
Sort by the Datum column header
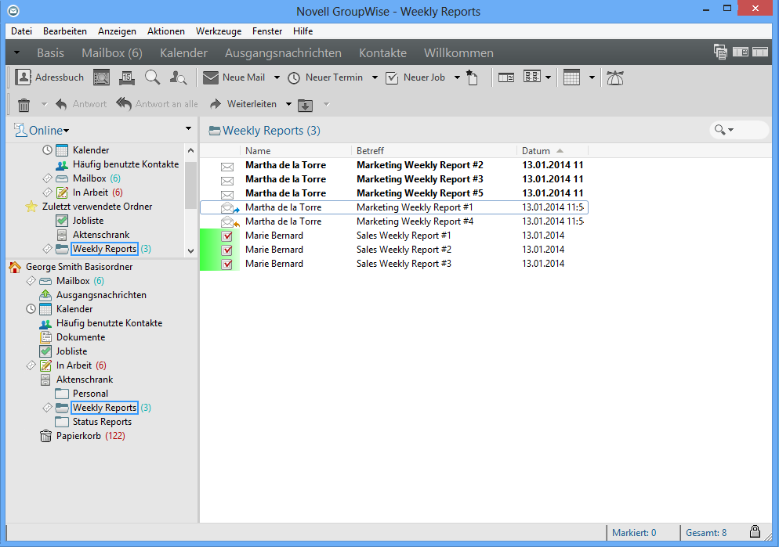point(552,151)
